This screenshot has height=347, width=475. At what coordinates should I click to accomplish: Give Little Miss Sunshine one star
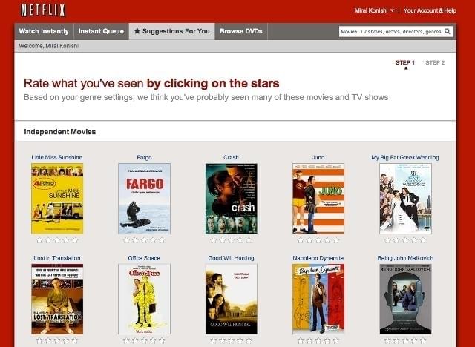(39, 240)
